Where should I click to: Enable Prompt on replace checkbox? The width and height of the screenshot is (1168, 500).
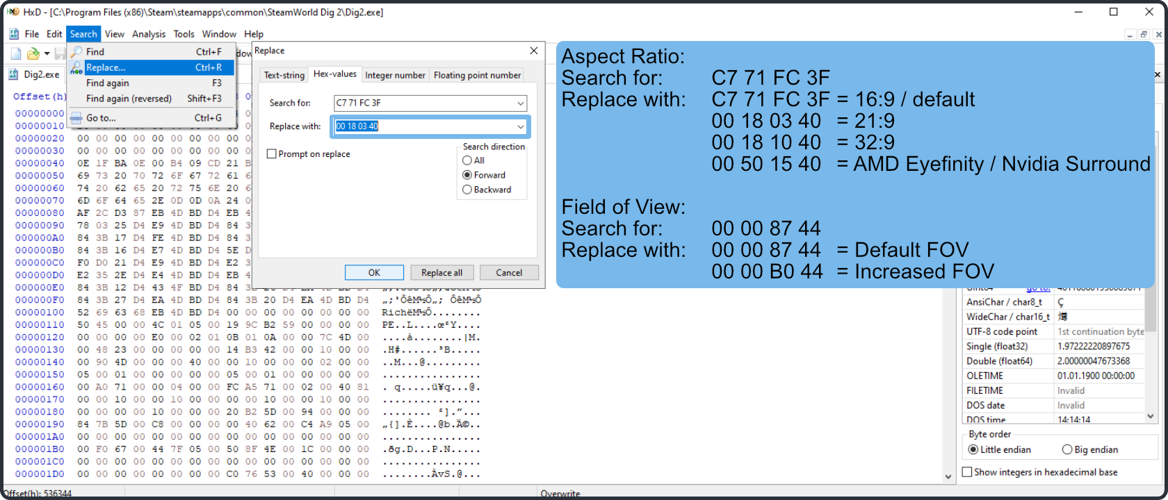pos(272,154)
